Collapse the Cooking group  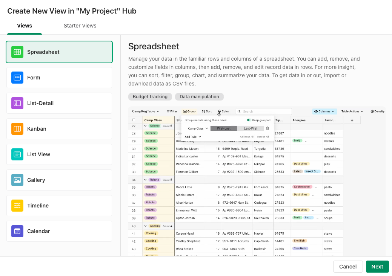145,226
